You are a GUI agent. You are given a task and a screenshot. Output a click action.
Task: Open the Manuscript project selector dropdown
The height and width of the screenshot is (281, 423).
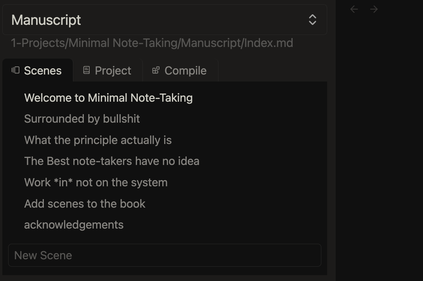pos(164,20)
